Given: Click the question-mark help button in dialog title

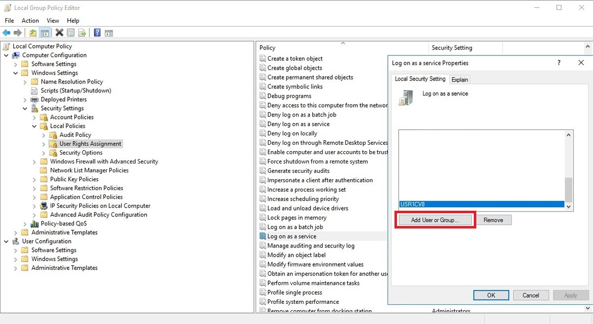Looking at the screenshot, I should tap(559, 63).
